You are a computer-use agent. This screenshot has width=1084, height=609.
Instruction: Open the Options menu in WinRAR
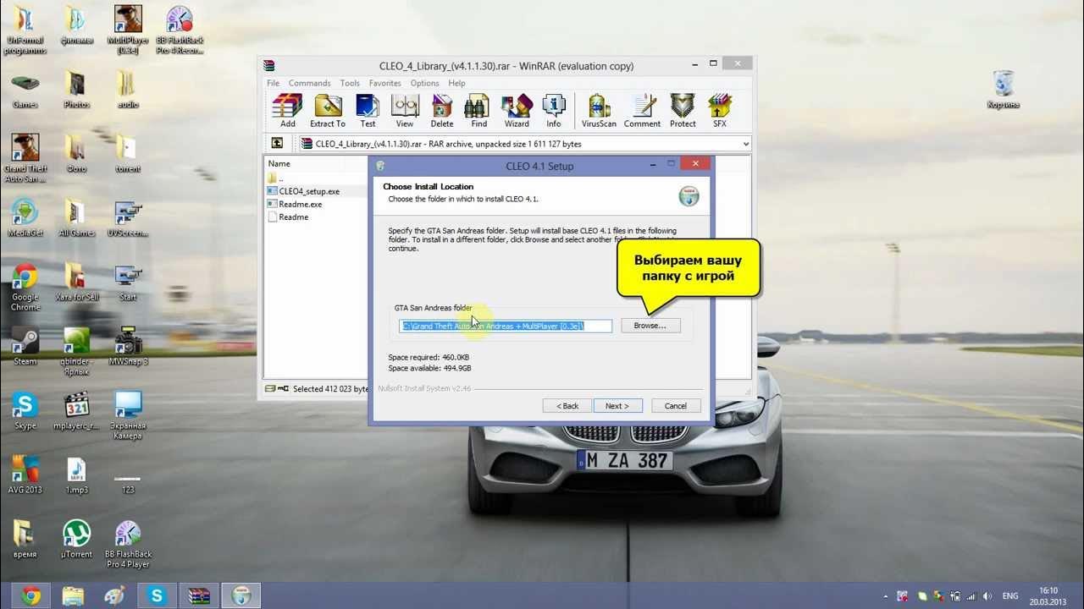424,83
